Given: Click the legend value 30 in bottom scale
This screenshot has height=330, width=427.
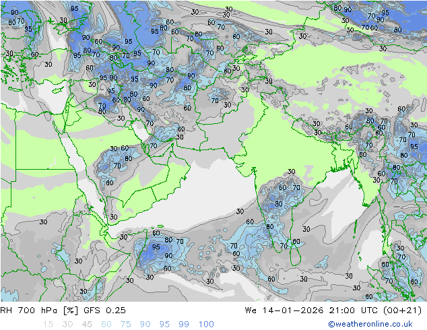Looking at the screenshot, I should [67, 324].
